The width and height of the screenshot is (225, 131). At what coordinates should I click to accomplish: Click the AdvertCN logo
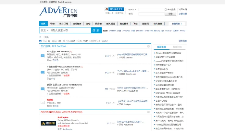point(58,12)
